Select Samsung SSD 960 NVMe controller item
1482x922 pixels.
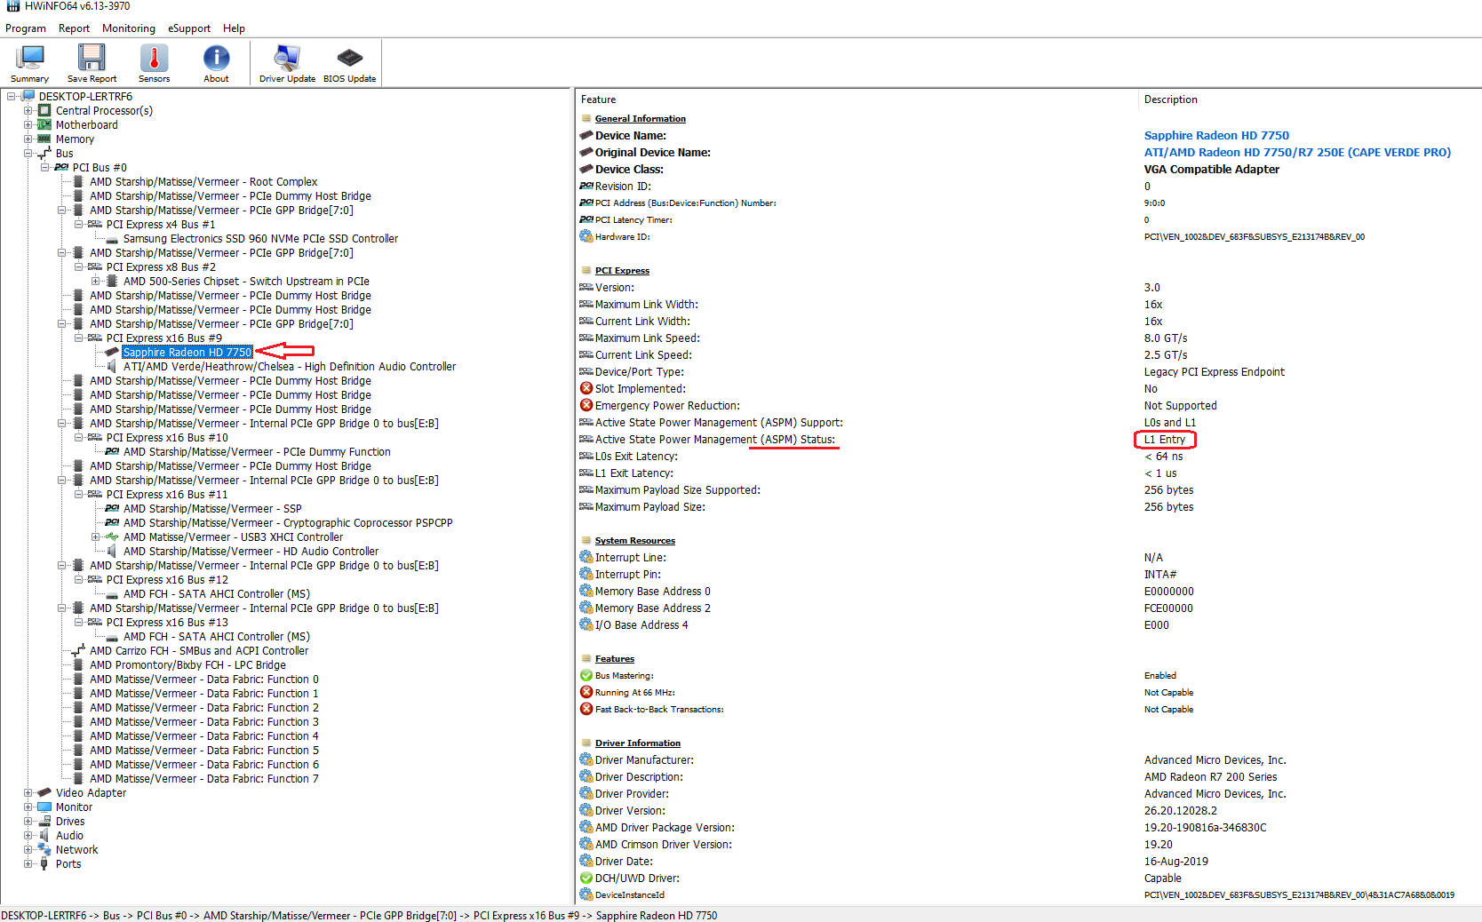tap(260, 239)
